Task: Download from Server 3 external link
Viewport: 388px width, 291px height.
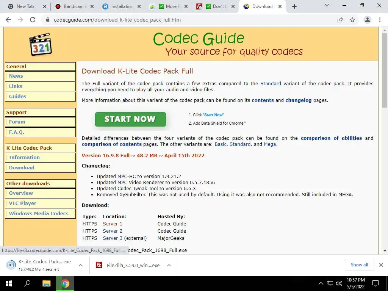Action: pyautogui.click(x=113, y=238)
